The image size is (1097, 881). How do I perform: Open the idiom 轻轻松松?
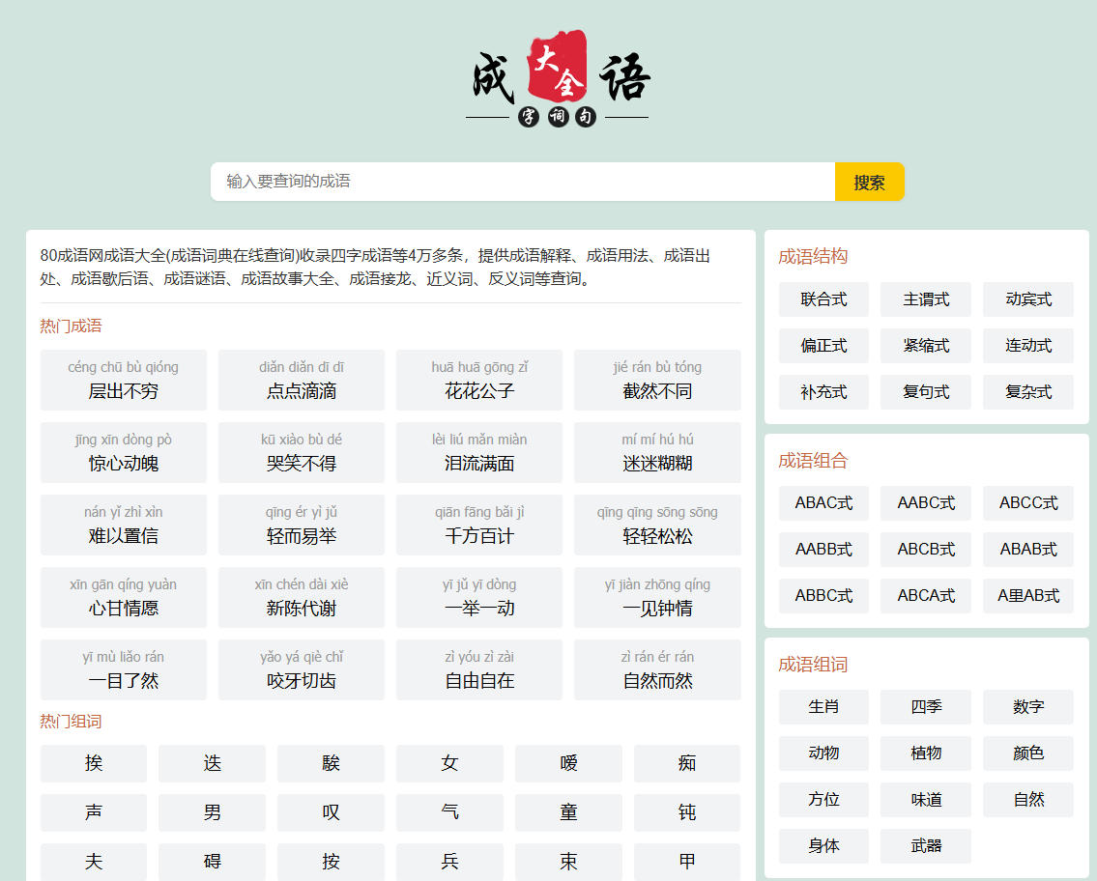(657, 526)
